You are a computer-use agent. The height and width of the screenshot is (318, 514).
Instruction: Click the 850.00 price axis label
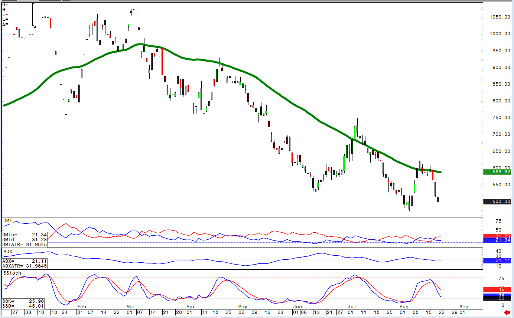[x=501, y=84]
